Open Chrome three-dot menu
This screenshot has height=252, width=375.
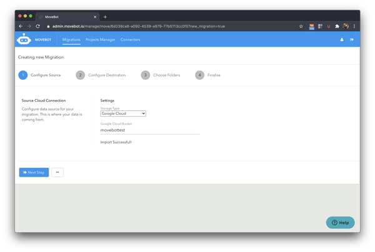tap(354, 26)
